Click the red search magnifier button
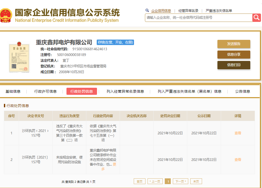The height and width of the screenshot is (188, 262). 257,17
